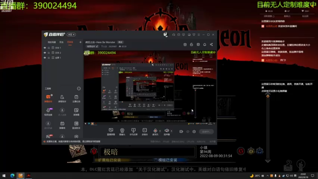Screen dimensions: 318x179
Task: Open customer support headset icon
Action: [174, 35]
